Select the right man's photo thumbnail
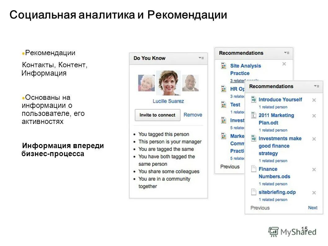 (190, 83)
